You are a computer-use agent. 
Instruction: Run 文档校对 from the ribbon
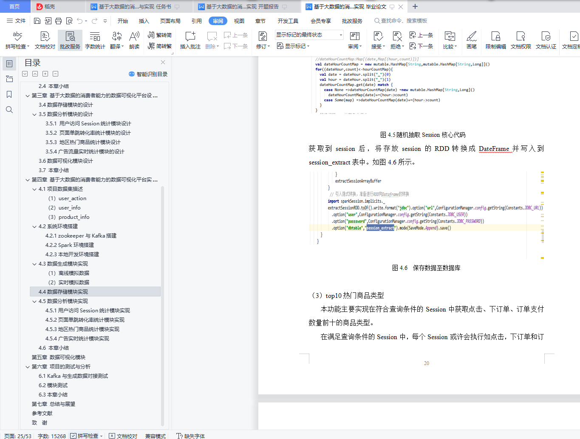45,40
